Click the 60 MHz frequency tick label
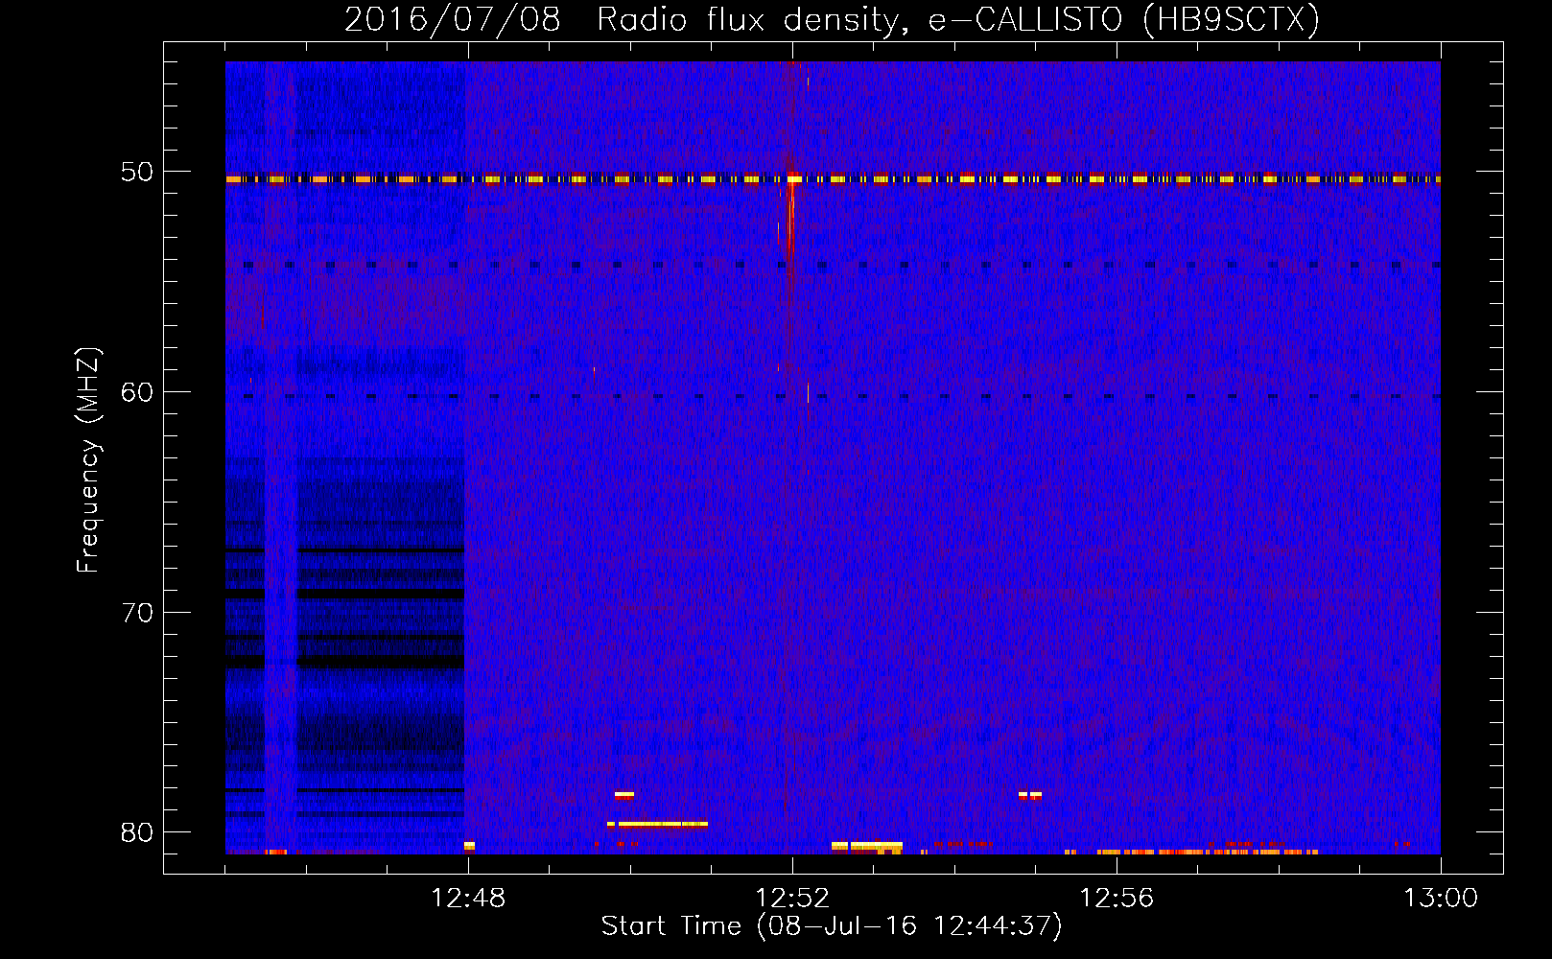 tap(137, 391)
